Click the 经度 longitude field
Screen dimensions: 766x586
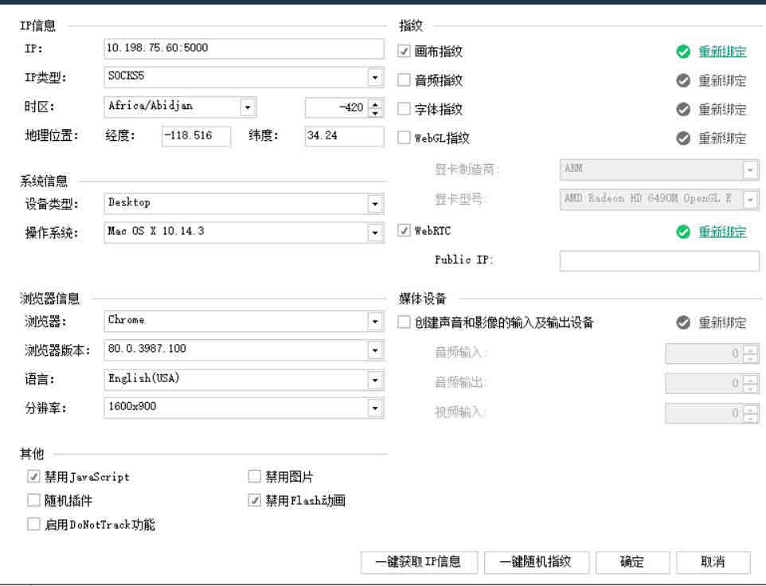196,136
